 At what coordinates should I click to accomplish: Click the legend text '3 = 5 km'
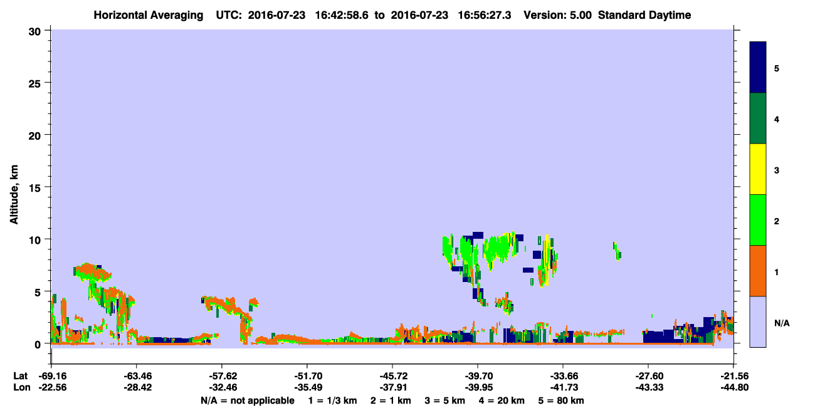445,400
